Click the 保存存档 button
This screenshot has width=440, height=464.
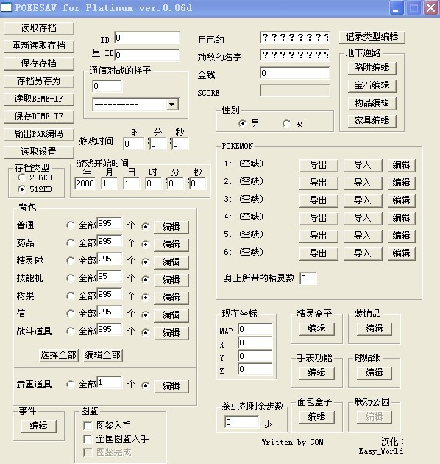point(39,63)
